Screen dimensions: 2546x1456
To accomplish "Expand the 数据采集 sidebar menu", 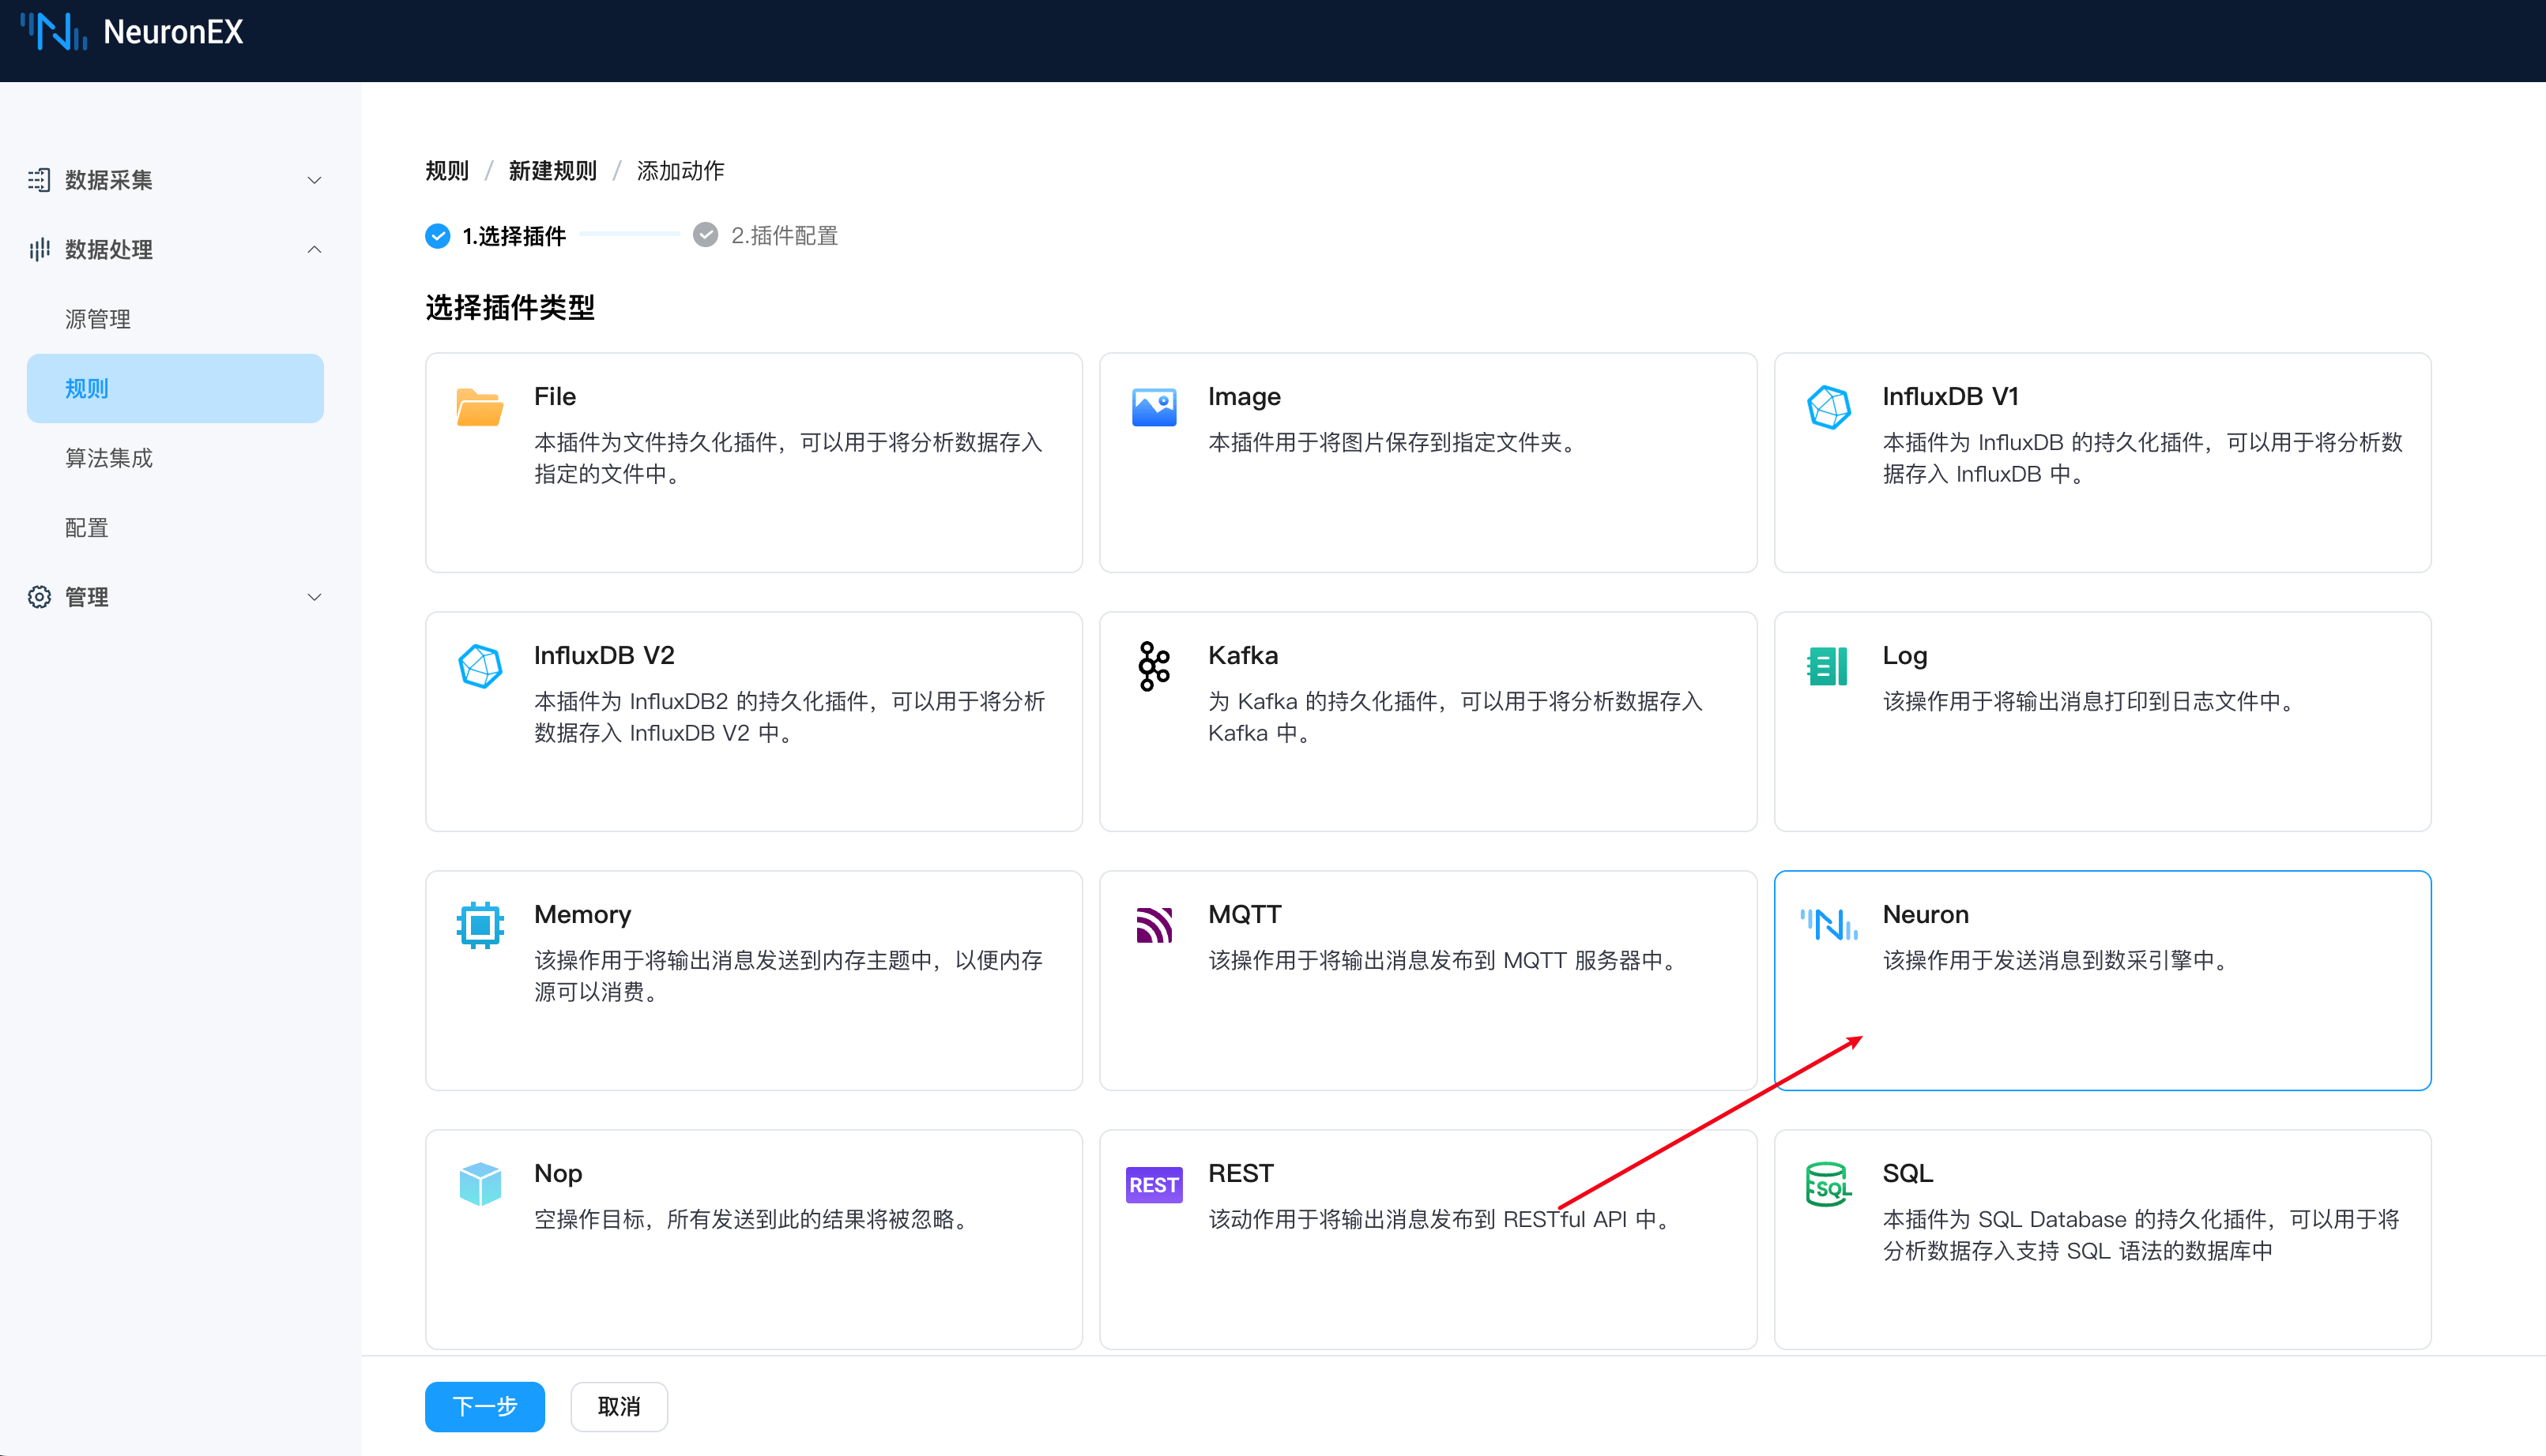I will (x=175, y=180).
